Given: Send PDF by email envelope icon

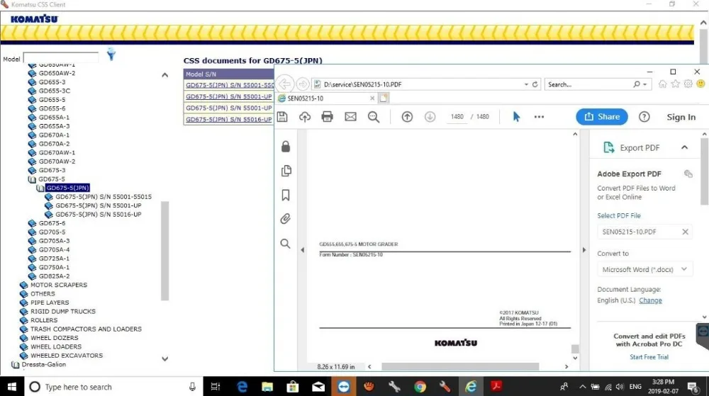Looking at the screenshot, I should (350, 117).
